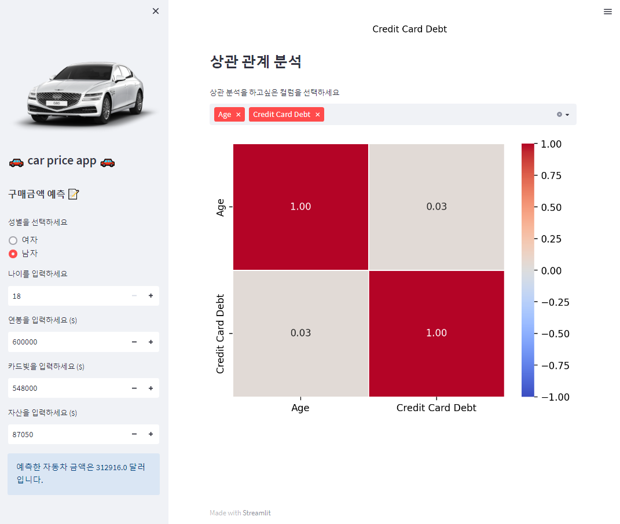Click the Genesis car image
The image size is (620, 524).
click(84, 93)
